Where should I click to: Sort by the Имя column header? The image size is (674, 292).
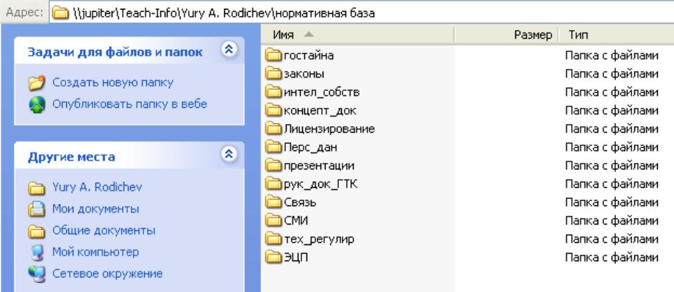pos(358,34)
